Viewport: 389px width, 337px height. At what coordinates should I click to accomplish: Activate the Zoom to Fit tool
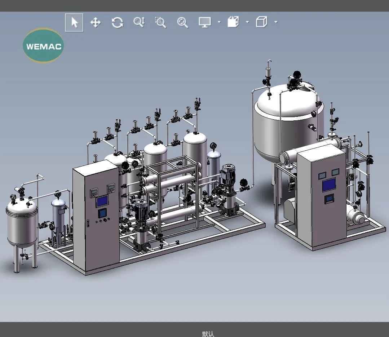(x=182, y=22)
